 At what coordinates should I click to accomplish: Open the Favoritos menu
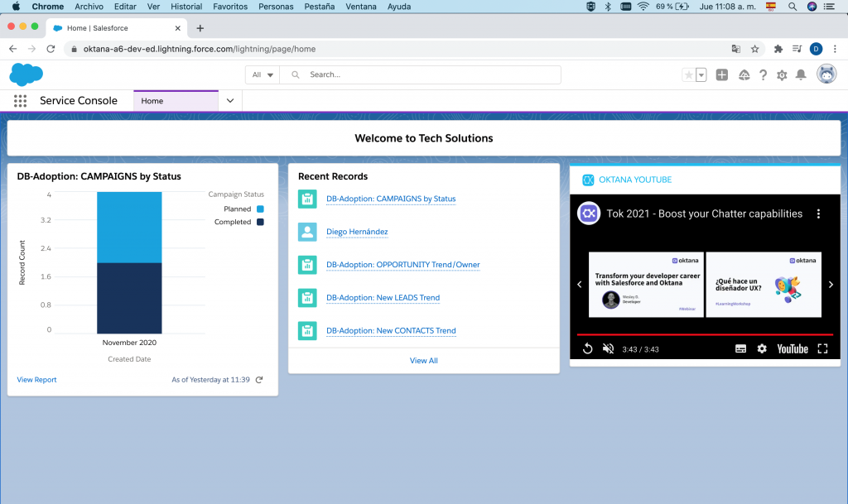(230, 7)
